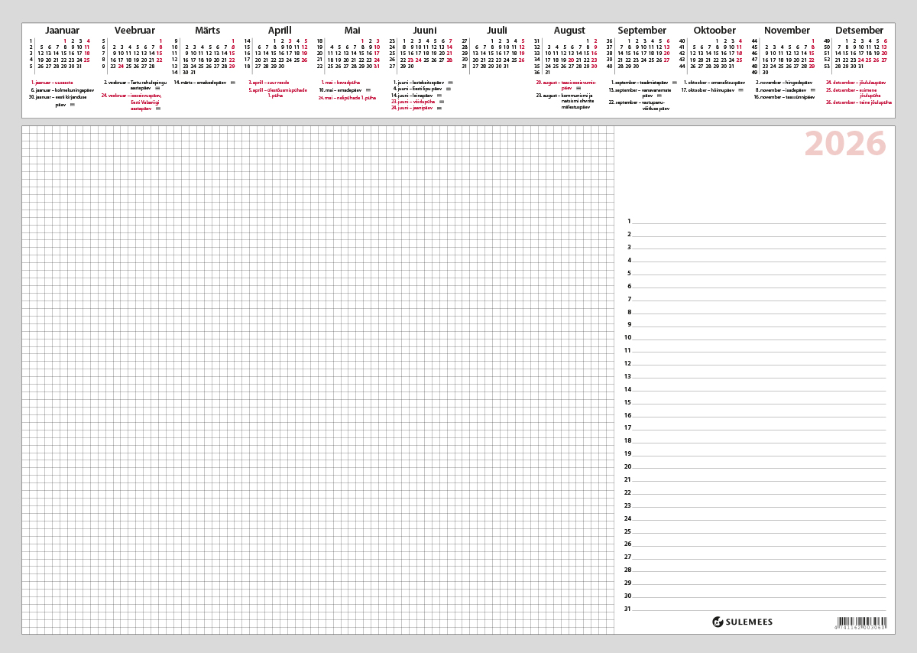Image resolution: width=917 pixels, height=653 pixels.
Task: Click the flag icon next to 10. mai emadepäev
Action: click(x=368, y=90)
